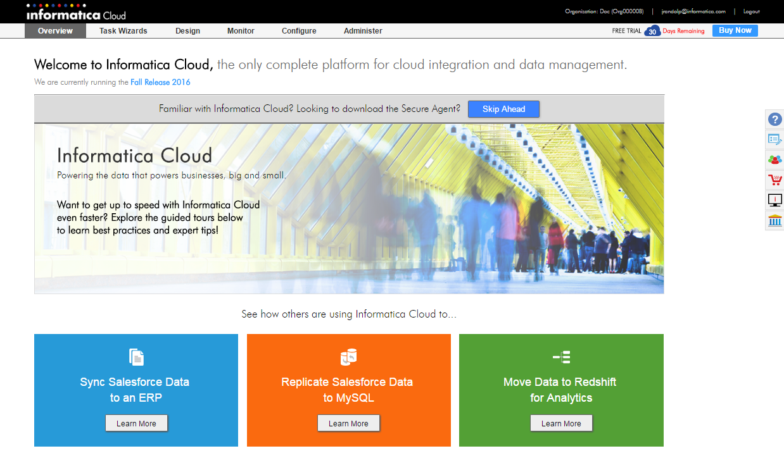
Task: Open the monitor info sidebar icon
Action: (x=775, y=201)
